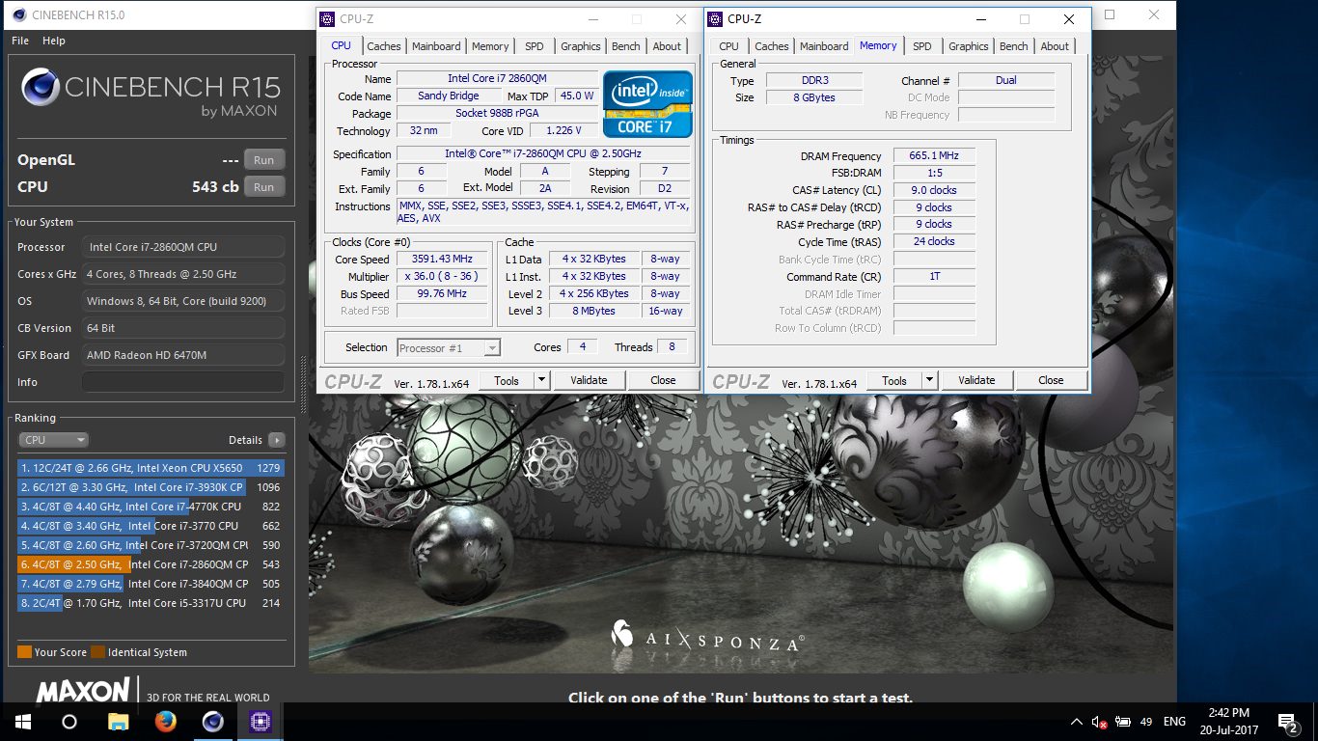1318x741 pixels.
Task: Switch to SPD tab in CPU-Z Processor window
Action: click(x=535, y=46)
